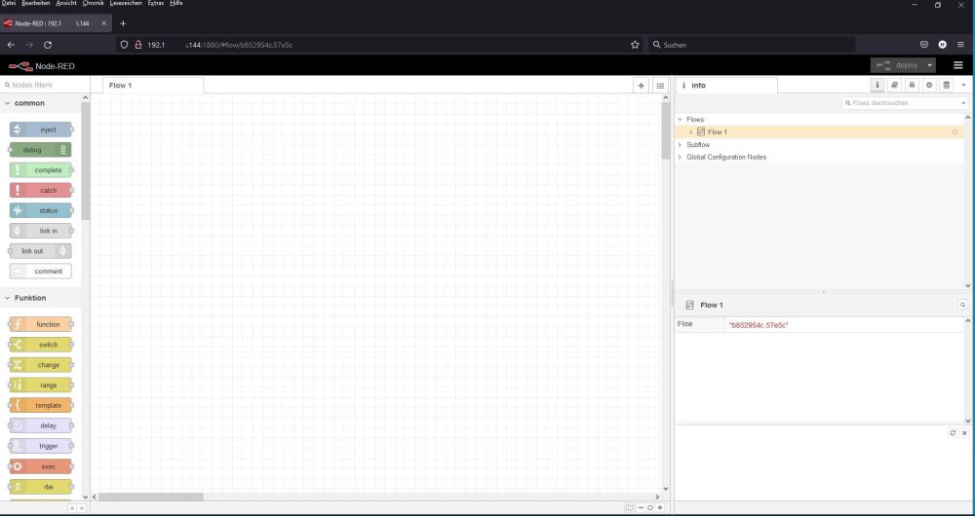
Task: Select the inject node in palette
Action: (41, 129)
